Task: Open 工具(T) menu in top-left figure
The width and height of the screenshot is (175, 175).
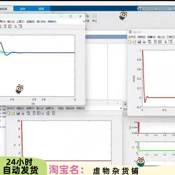Action: click(20, 22)
